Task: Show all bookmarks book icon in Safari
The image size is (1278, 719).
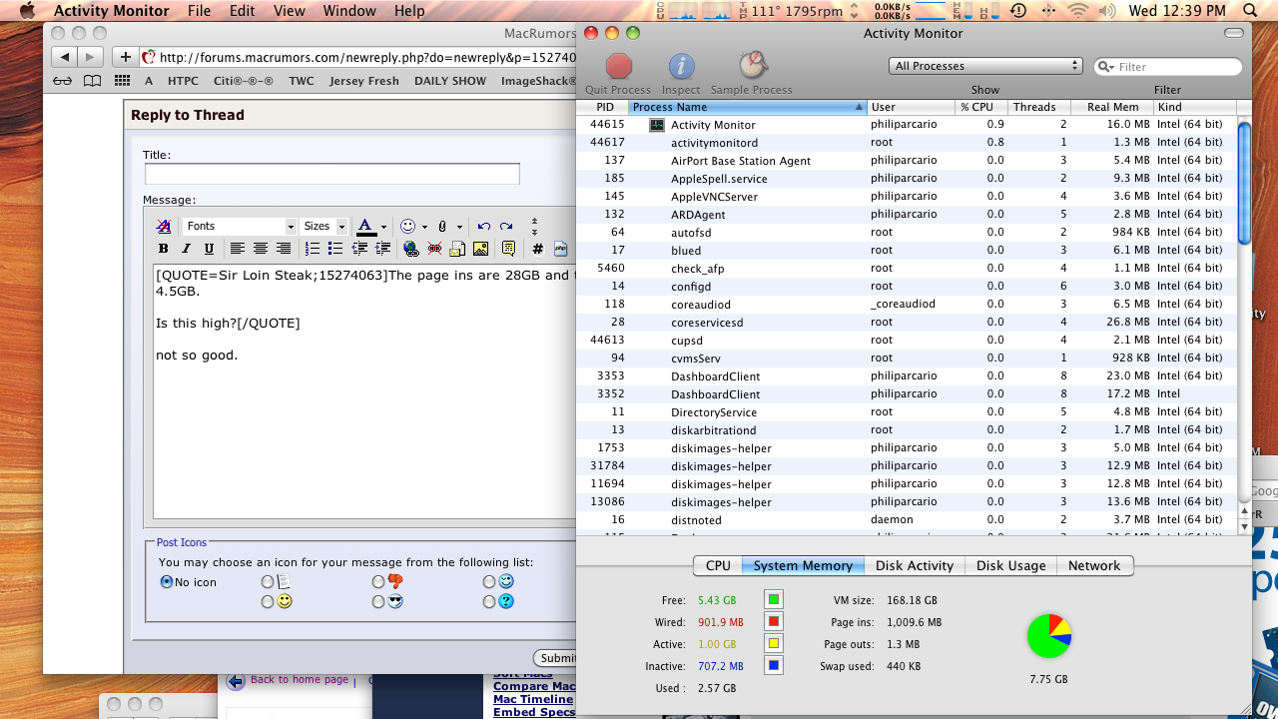Action: tap(92, 81)
